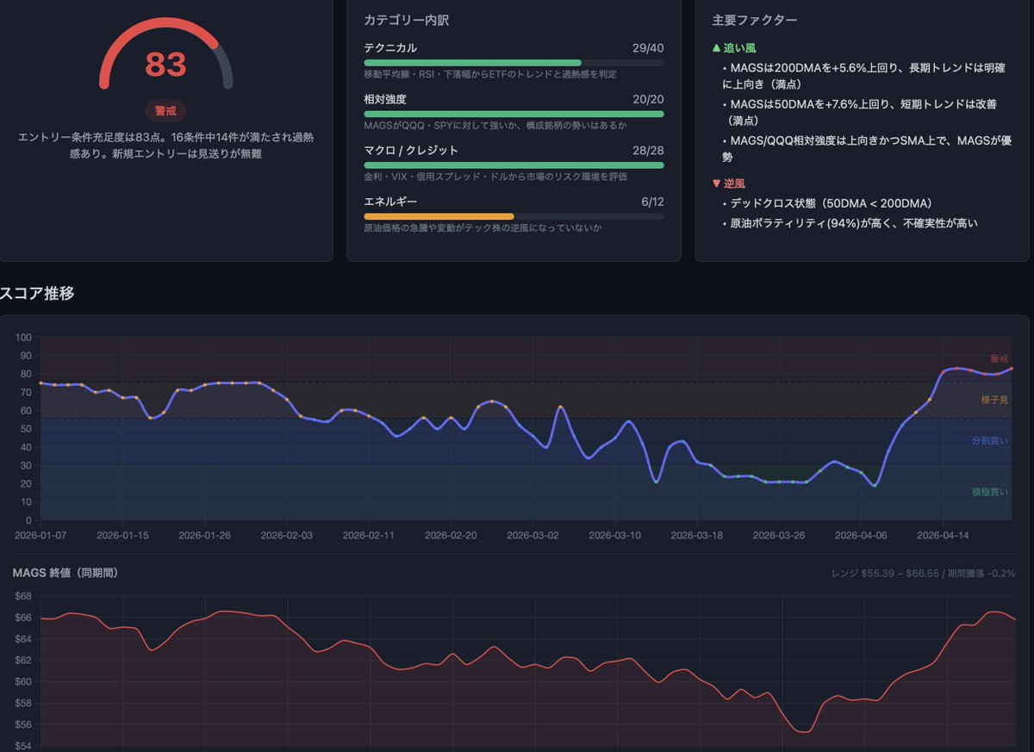The image size is (1034, 752).
Task: Click the bullet about MAGS above 200DMA +5.6%
Action: [x=864, y=75]
